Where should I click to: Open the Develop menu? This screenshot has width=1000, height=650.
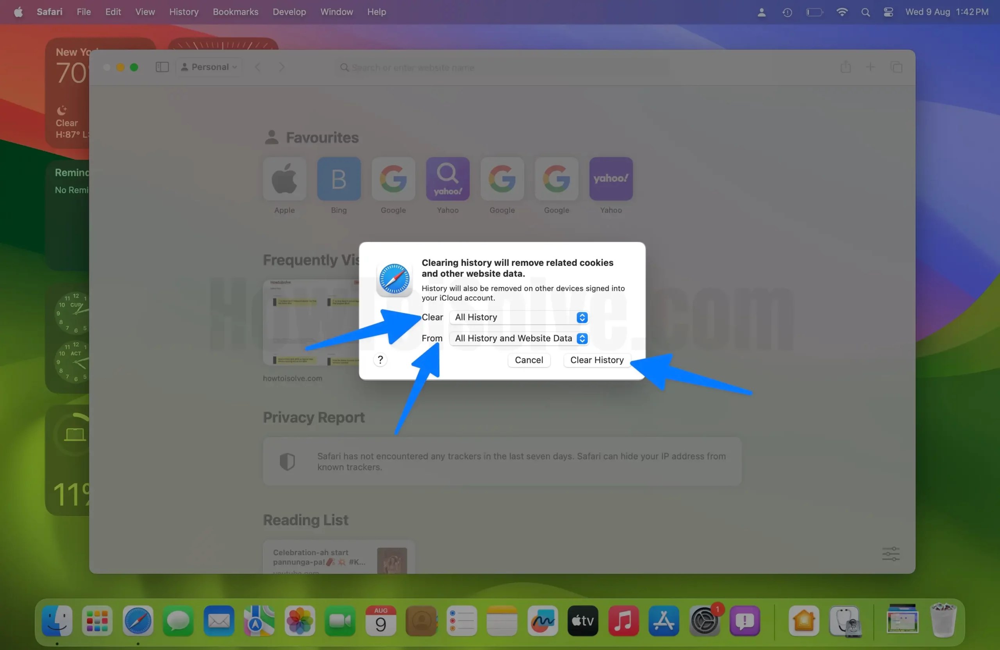[x=289, y=12]
